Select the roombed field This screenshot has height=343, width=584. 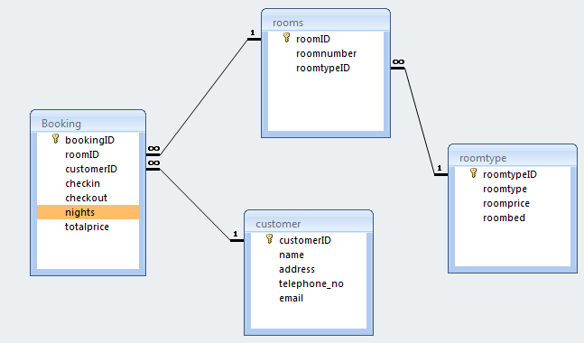tap(513, 218)
